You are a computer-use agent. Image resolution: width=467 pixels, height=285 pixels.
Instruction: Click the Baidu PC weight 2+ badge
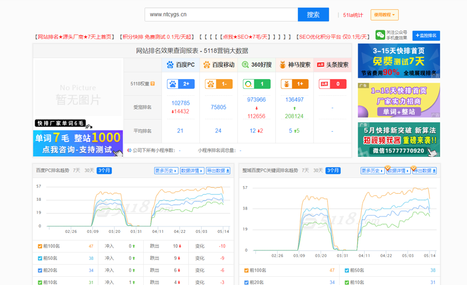click(x=181, y=84)
